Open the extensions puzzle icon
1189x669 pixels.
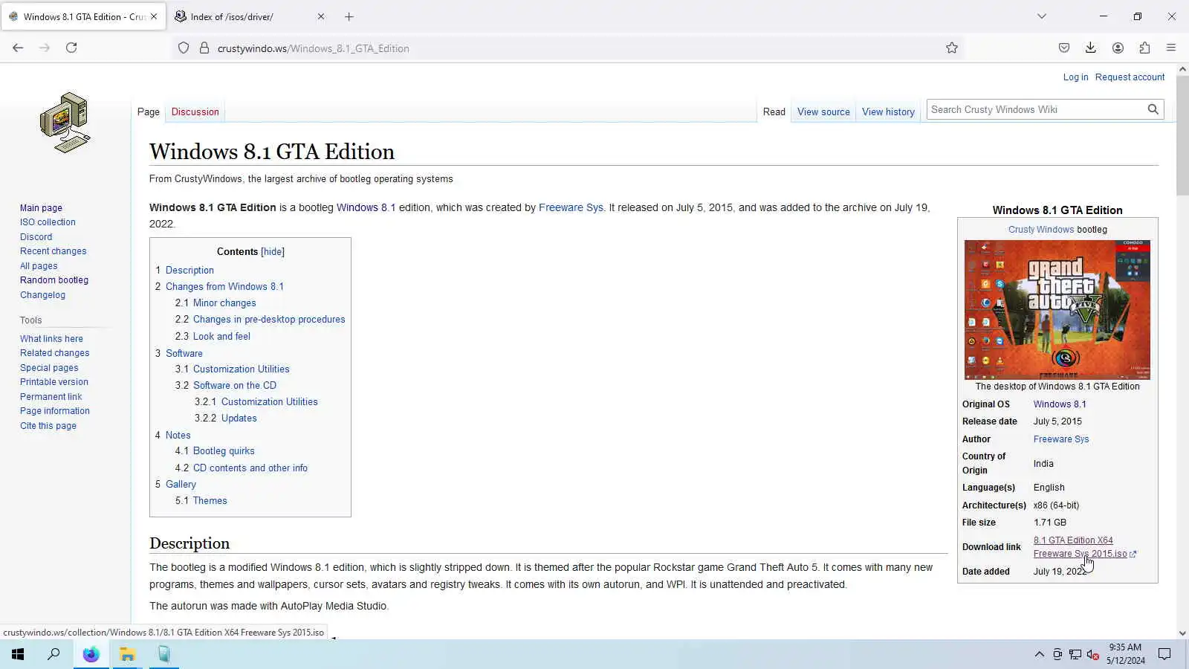[x=1144, y=48]
